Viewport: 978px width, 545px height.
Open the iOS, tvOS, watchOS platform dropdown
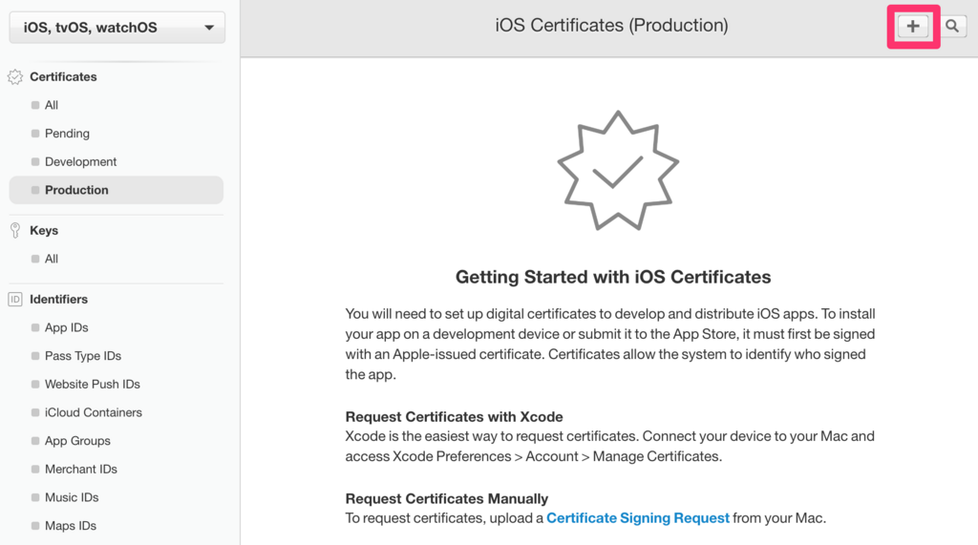coord(117,28)
